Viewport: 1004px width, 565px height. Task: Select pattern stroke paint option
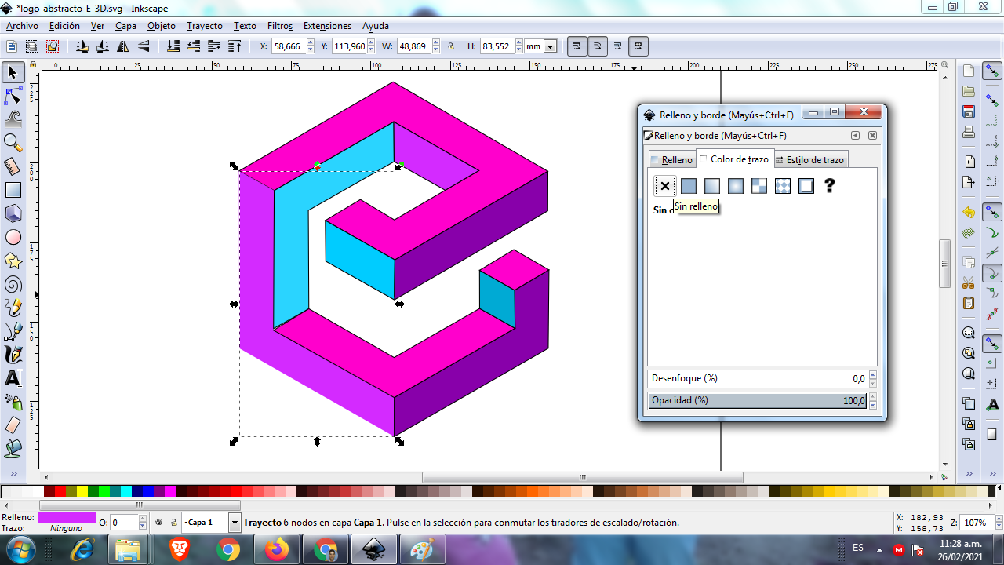(758, 186)
